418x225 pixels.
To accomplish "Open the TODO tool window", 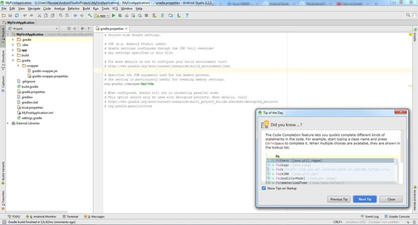I will [14, 216].
